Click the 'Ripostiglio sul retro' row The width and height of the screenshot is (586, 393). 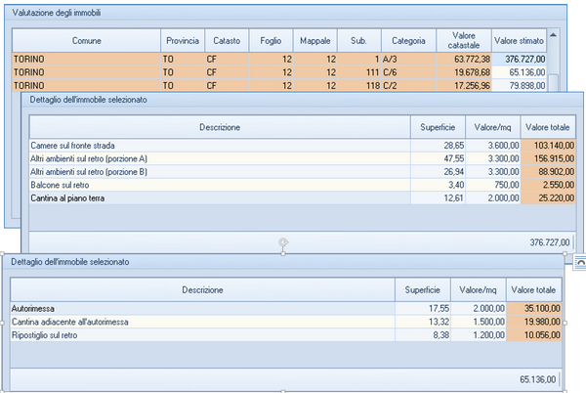pos(201,334)
